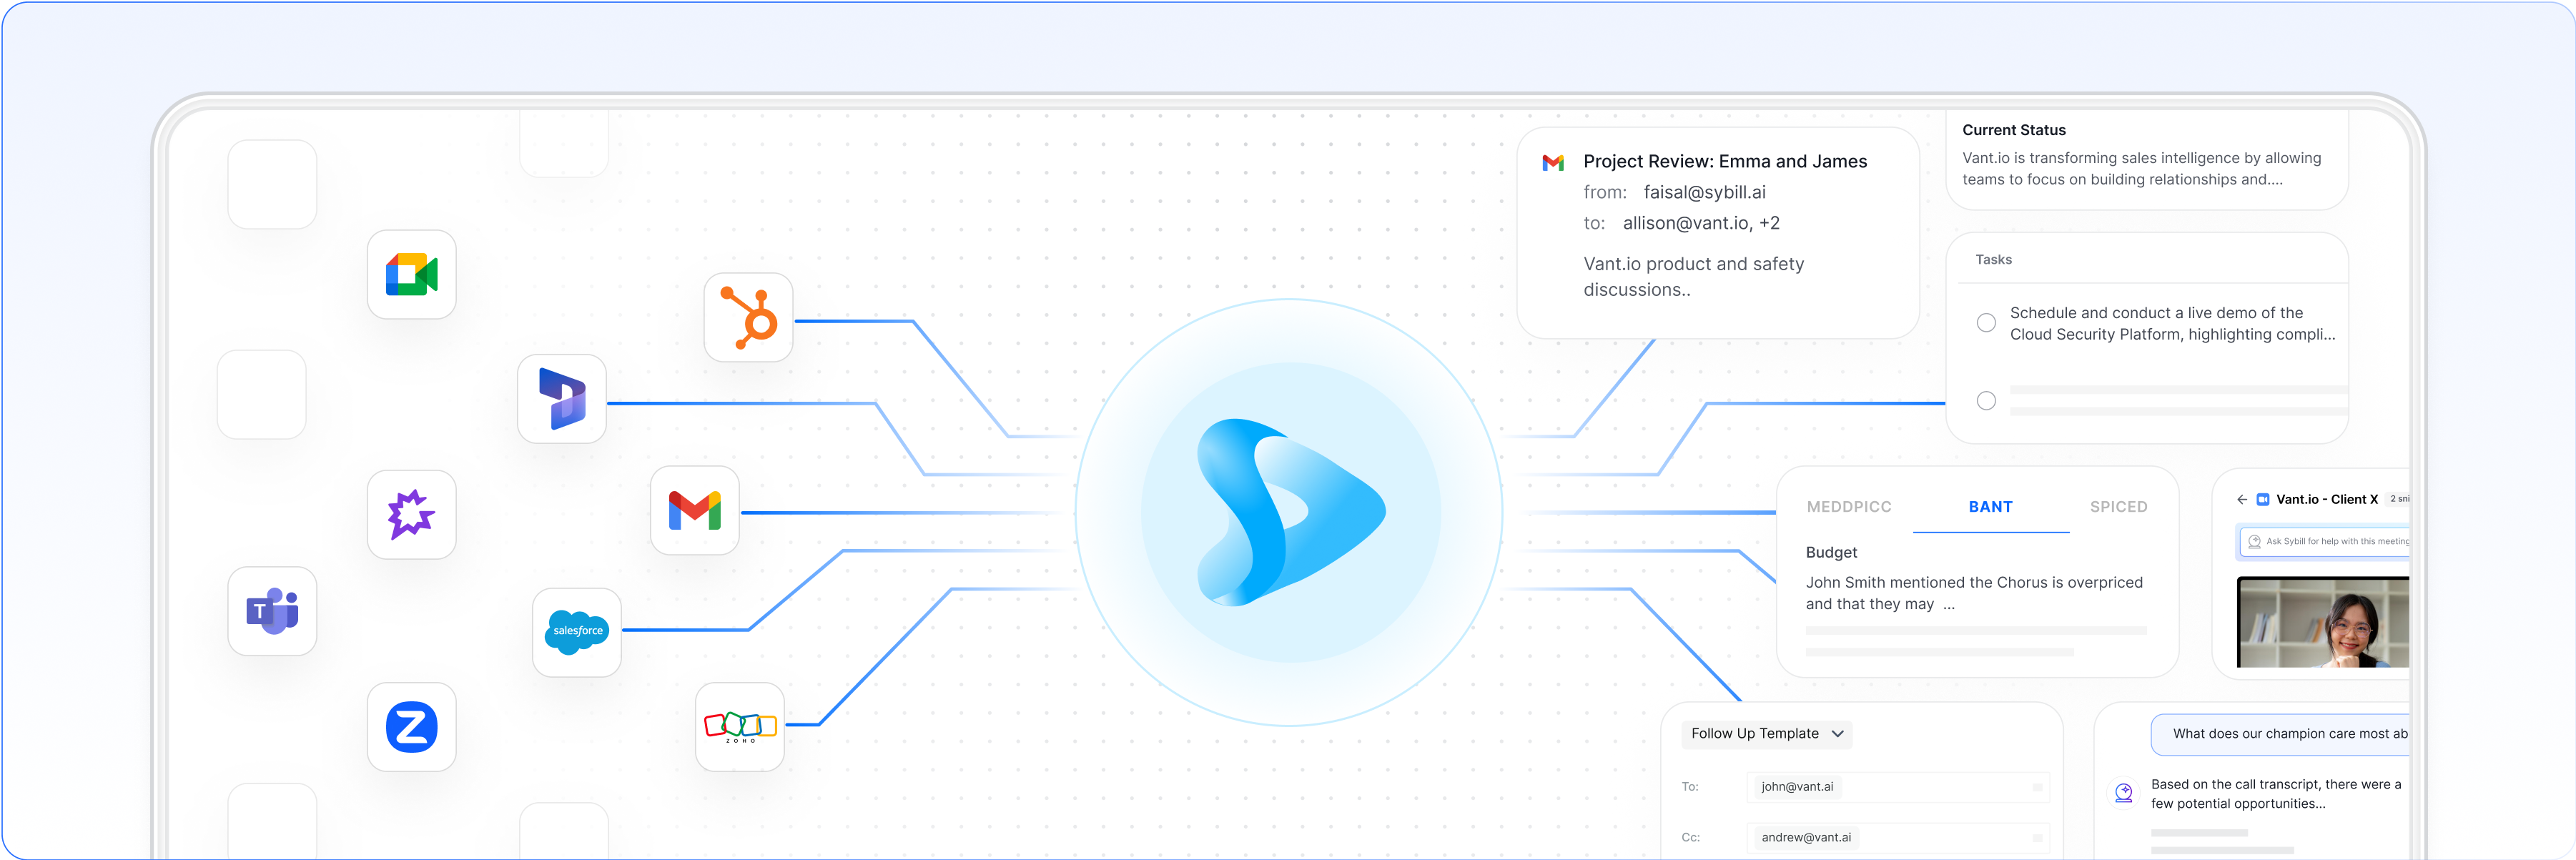Click the Budget heading in BANT card
The height and width of the screenshot is (860, 2576).
coord(1831,552)
